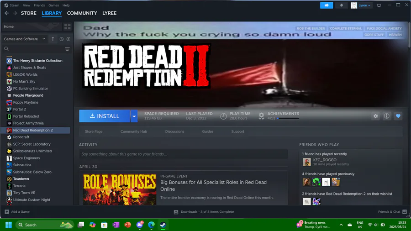Click the sort ascending arrow in library sidebar

(53, 39)
